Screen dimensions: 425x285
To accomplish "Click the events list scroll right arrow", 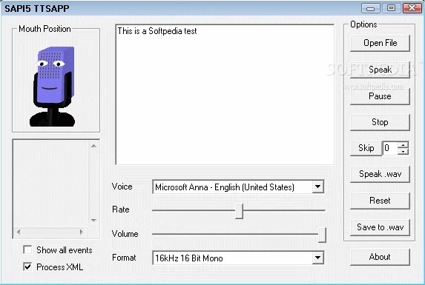I will (81, 232).
